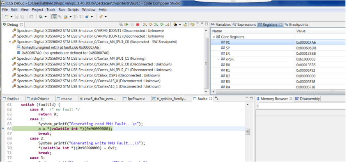Viewport: 347px width, 162px height.
Task: Select the 0x800607A0 stack frame
Action: tap(63, 53)
